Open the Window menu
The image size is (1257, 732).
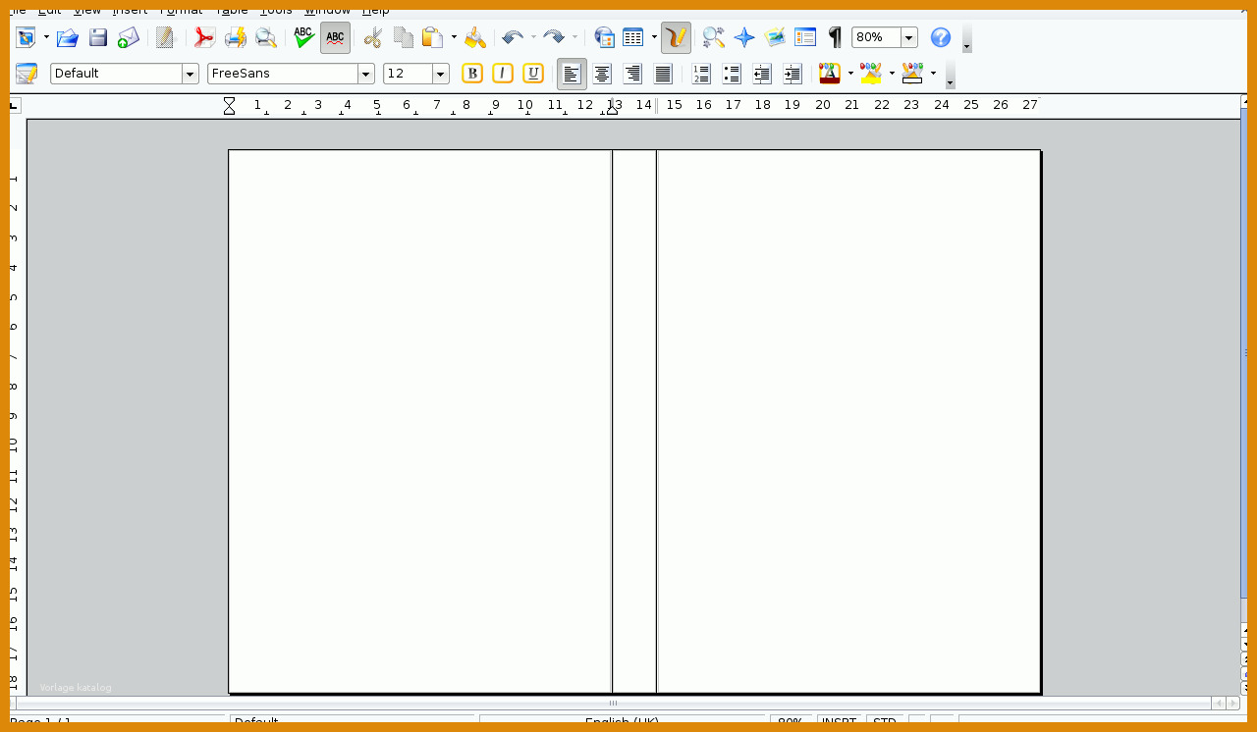(327, 10)
